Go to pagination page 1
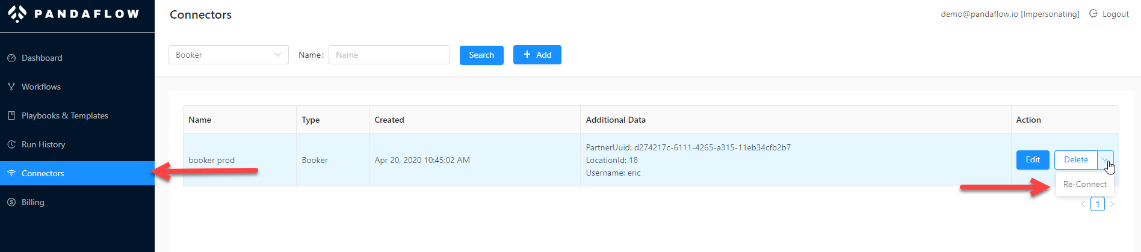This screenshot has height=252, width=1141. coord(1098,204)
